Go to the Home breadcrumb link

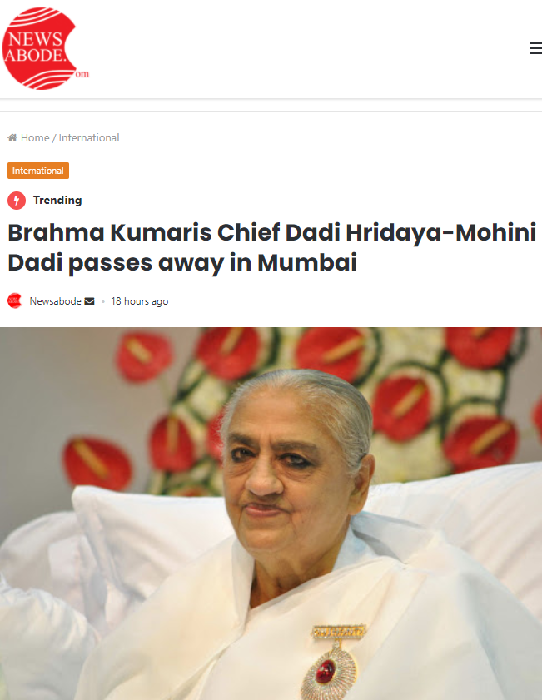35,138
